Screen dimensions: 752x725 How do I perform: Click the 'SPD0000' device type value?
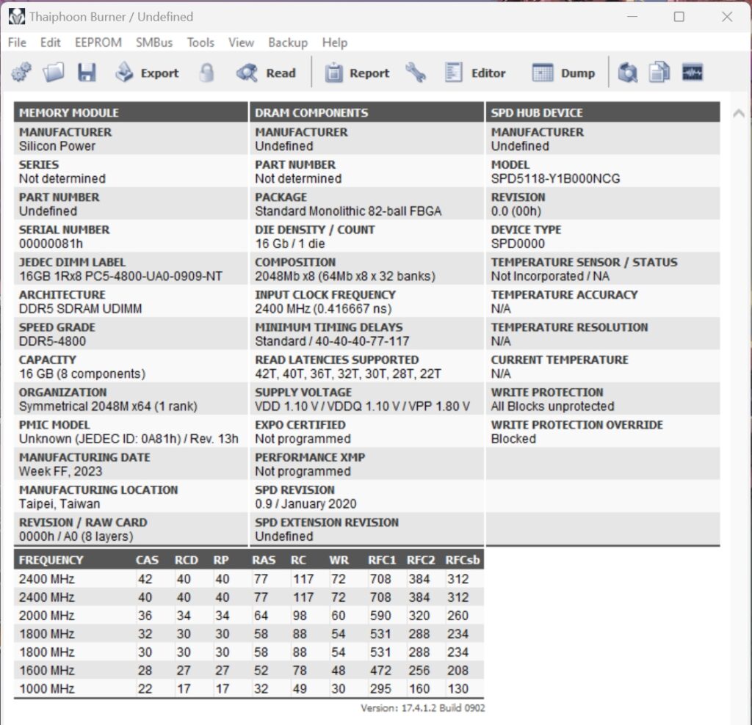(x=518, y=244)
